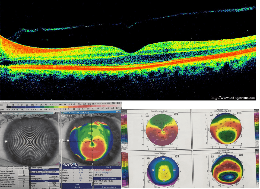Click the OCT fovea pit in the scan

pos(131,52)
